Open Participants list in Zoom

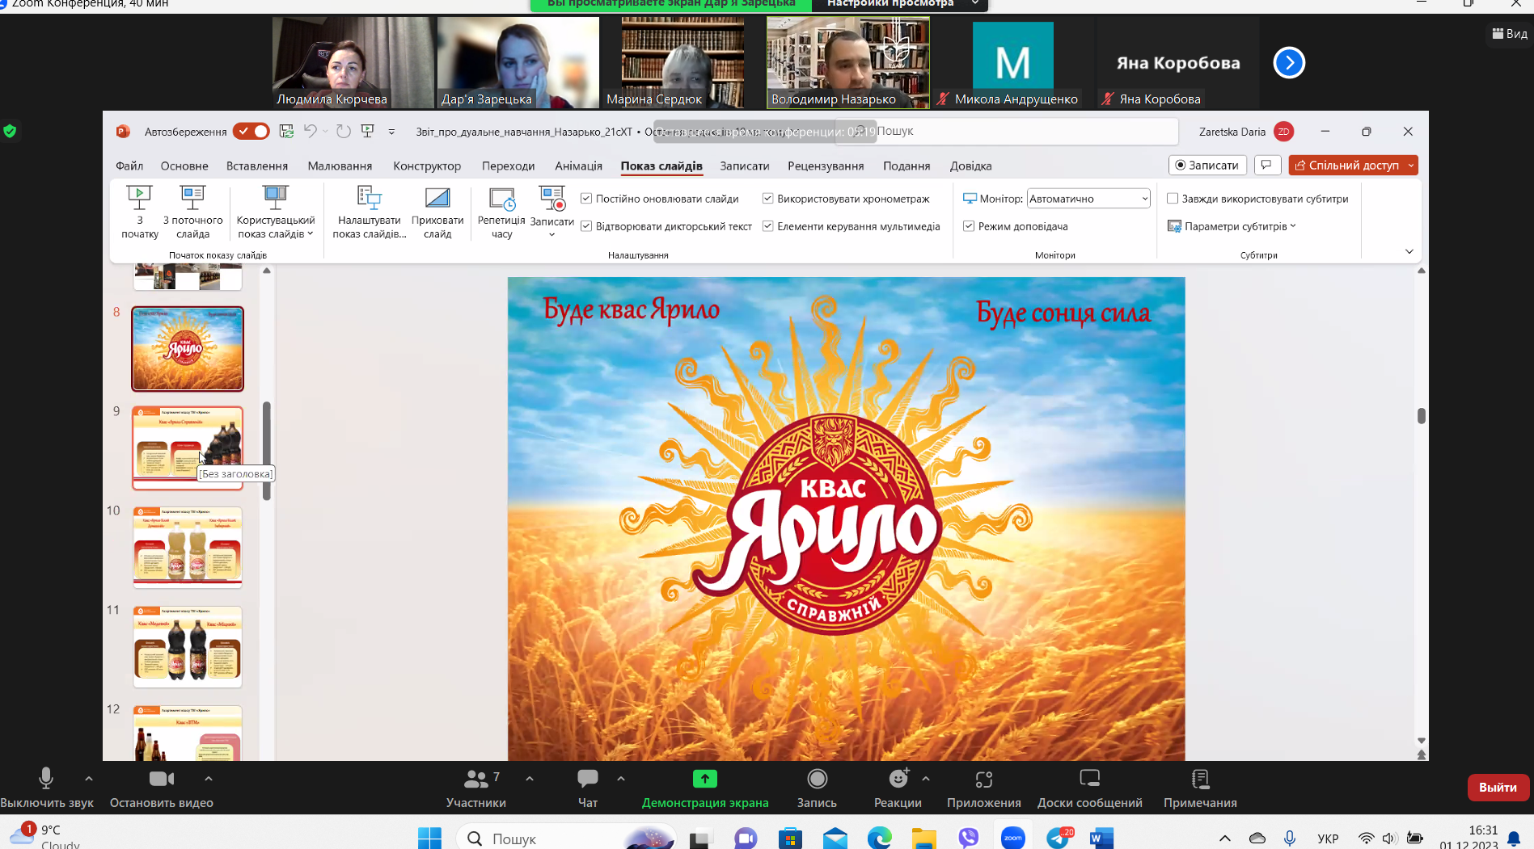(475, 780)
